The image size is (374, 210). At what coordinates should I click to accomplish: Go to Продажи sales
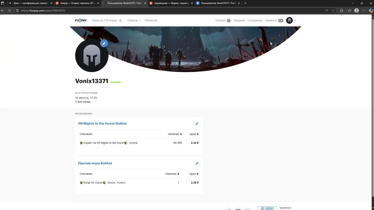[x=239, y=20]
